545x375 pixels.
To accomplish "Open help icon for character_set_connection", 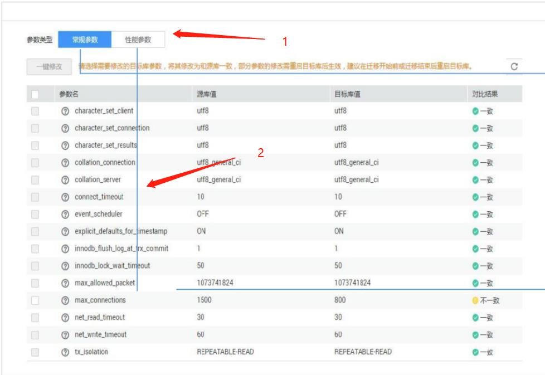I will [65, 128].
